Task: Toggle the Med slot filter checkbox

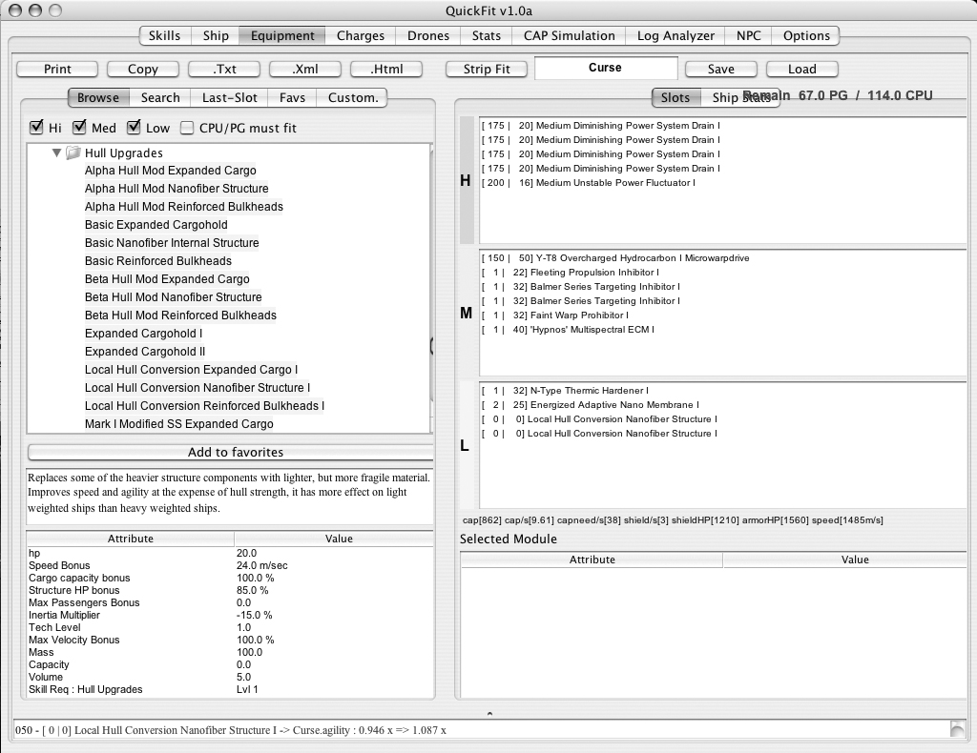Action: pyautogui.click(x=79, y=128)
